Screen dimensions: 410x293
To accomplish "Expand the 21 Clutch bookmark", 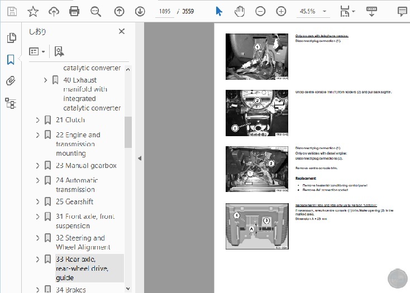I will click(37, 120).
